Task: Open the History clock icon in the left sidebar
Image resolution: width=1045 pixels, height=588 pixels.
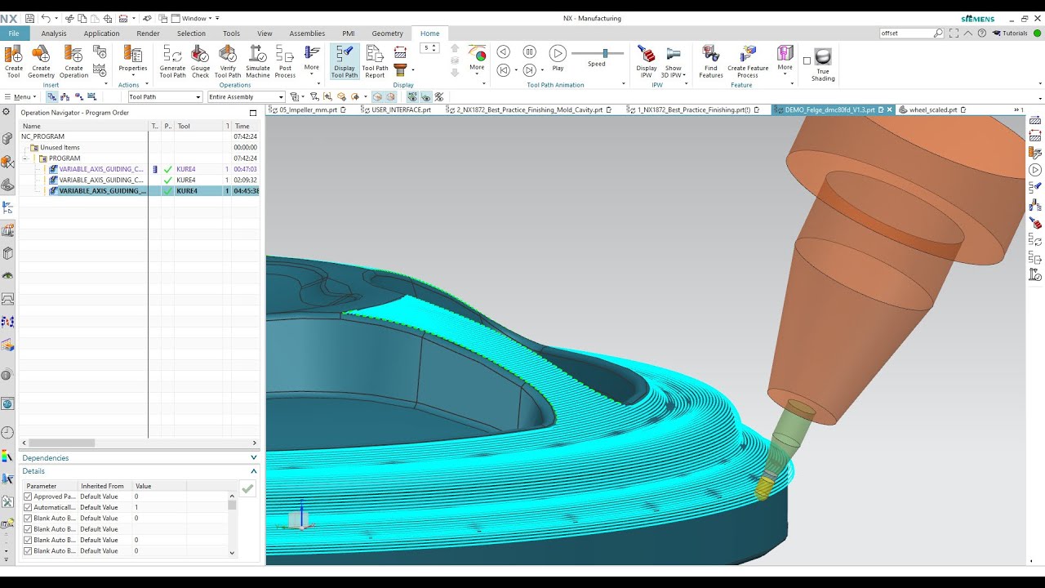Action: (7, 433)
